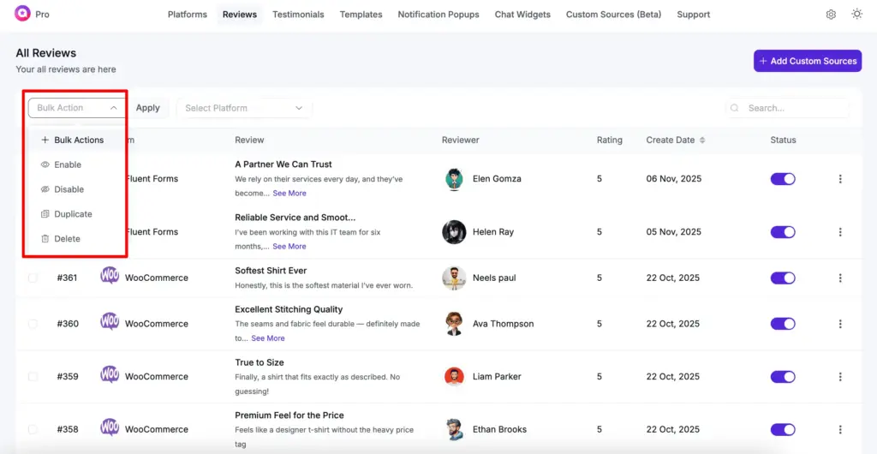This screenshot has height=454, width=877.
Task: Click the search magnifier icon
Action: click(x=735, y=109)
